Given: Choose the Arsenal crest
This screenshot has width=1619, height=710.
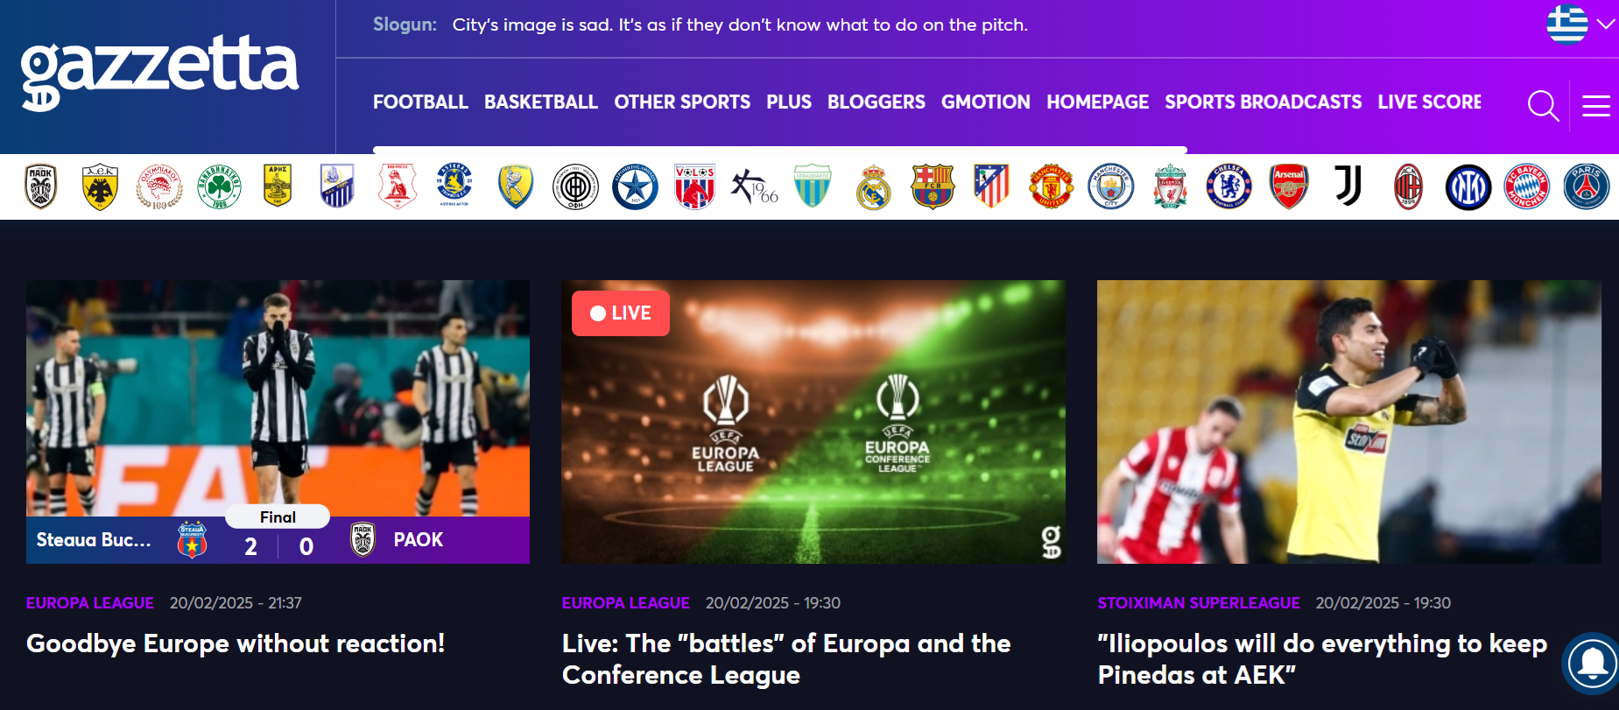Looking at the screenshot, I should click(x=1289, y=186).
